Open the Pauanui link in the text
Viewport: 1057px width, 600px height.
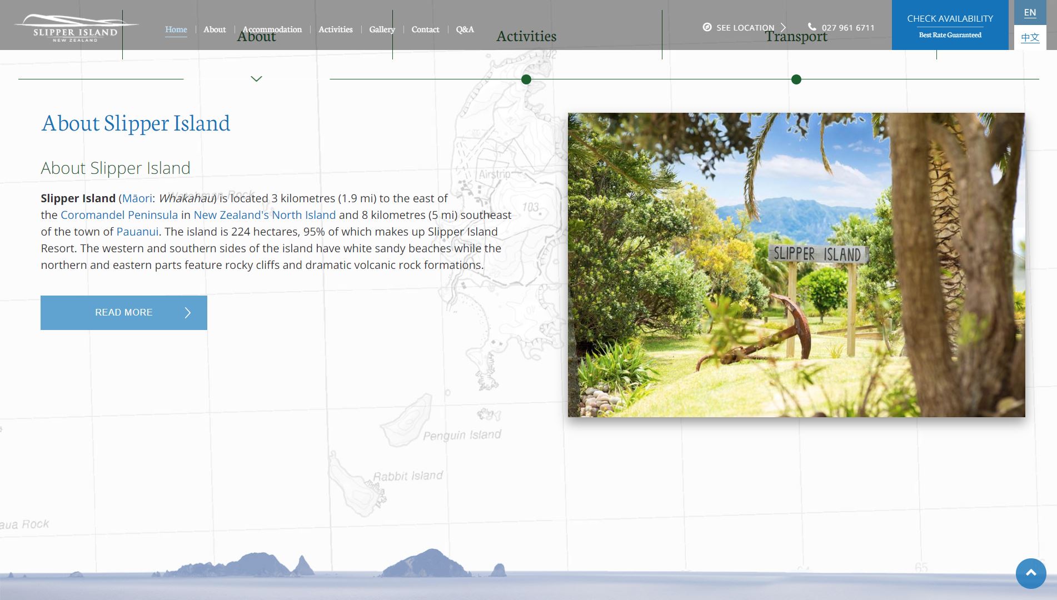coord(137,232)
